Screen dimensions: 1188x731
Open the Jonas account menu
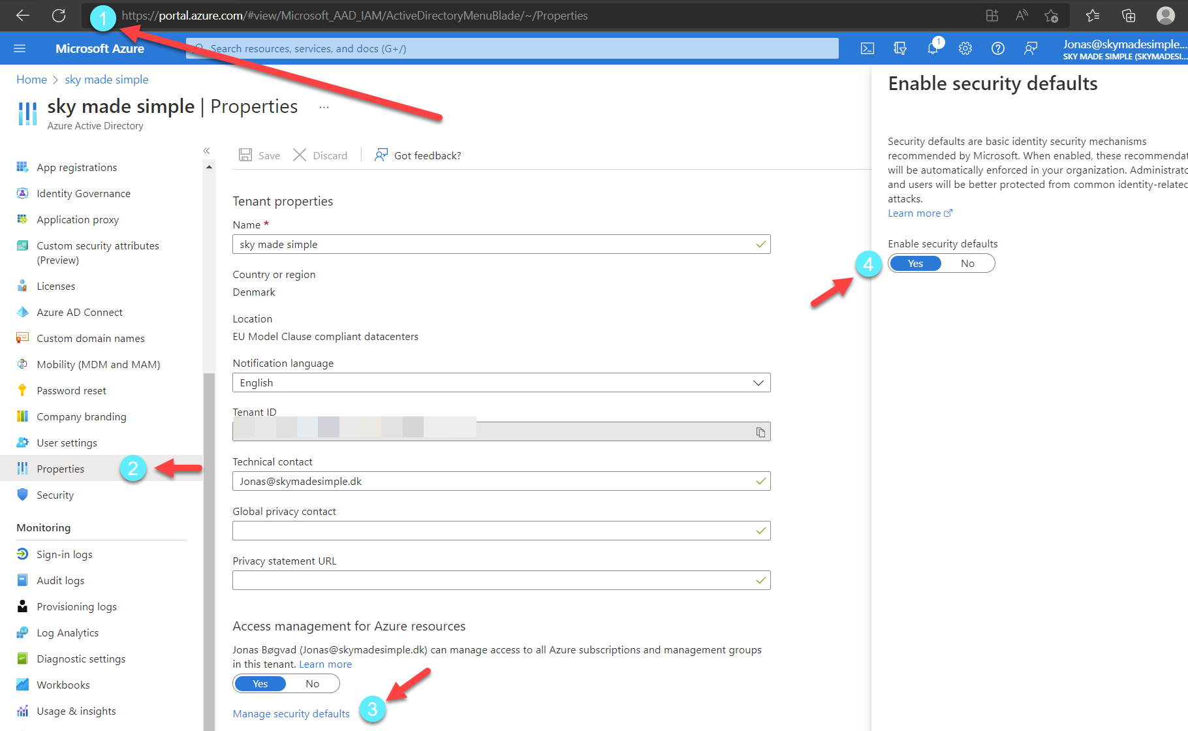pos(1125,49)
